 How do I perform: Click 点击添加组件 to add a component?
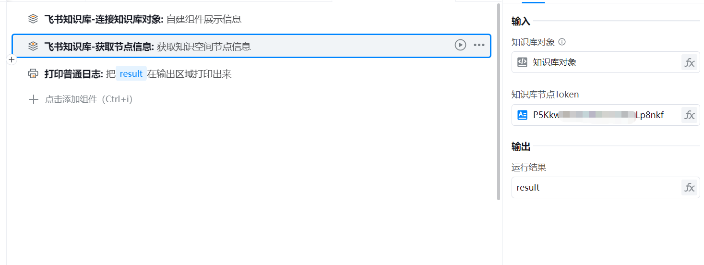click(x=88, y=99)
